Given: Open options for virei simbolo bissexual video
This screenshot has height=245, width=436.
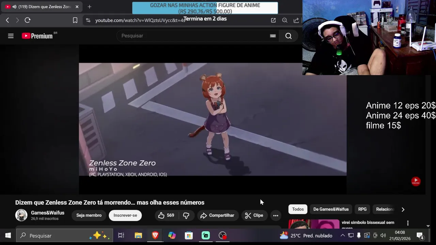Looking at the screenshot, I should tap(408, 223).
